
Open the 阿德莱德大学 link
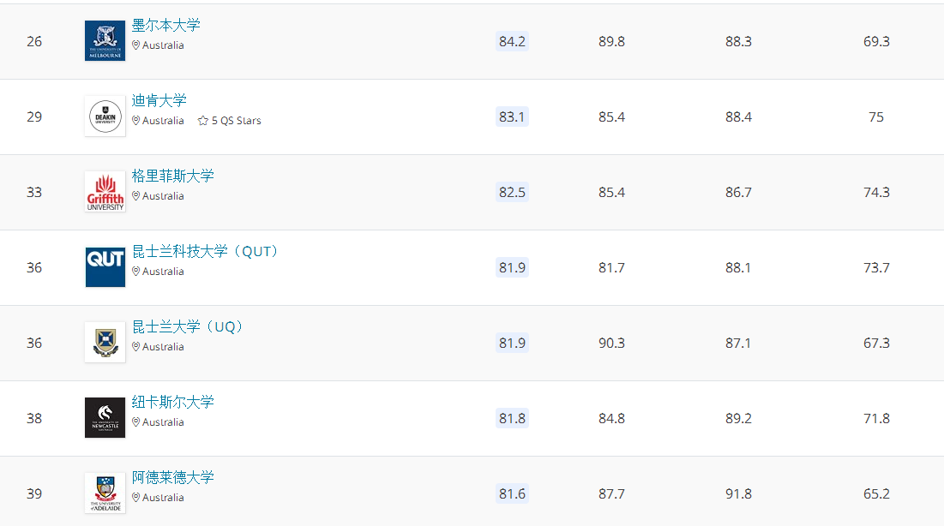pos(173,477)
